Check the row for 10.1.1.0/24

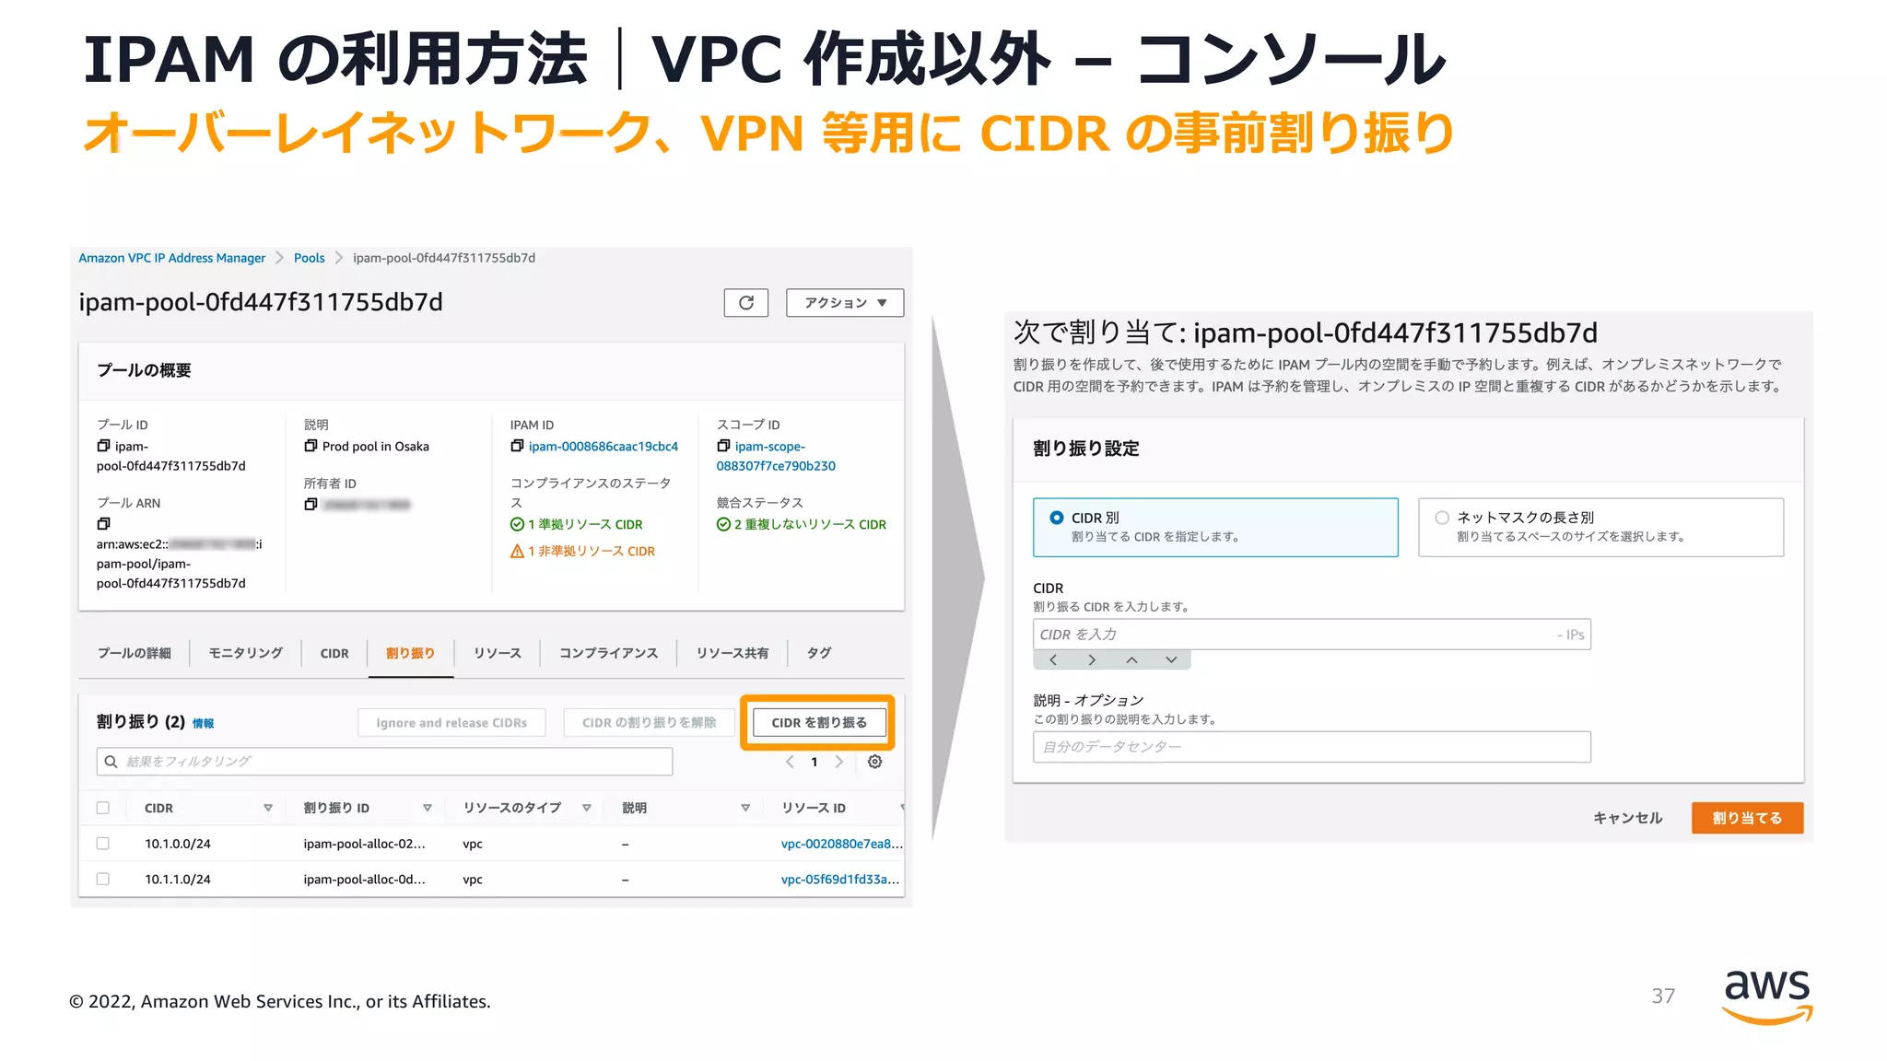[x=102, y=879]
